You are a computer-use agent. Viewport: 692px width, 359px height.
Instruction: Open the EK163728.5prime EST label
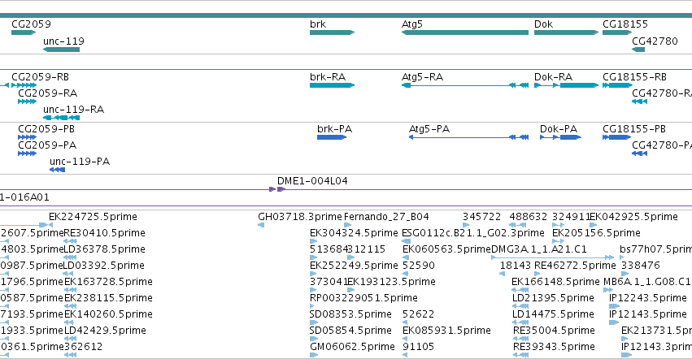pyautogui.click(x=109, y=282)
